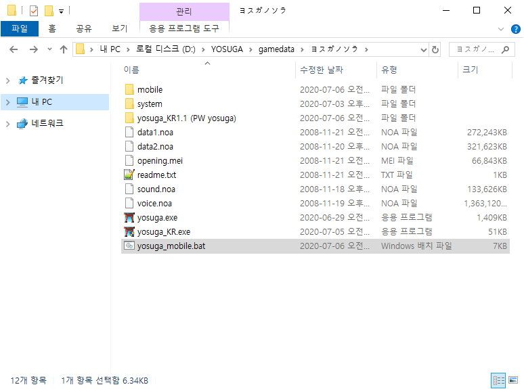
Task: Go forward with the right arrow
Action: pyautogui.click(x=33, y=50)
